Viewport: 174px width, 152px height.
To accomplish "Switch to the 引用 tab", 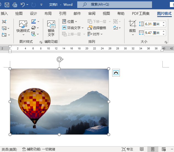I will tap(63, 13).
